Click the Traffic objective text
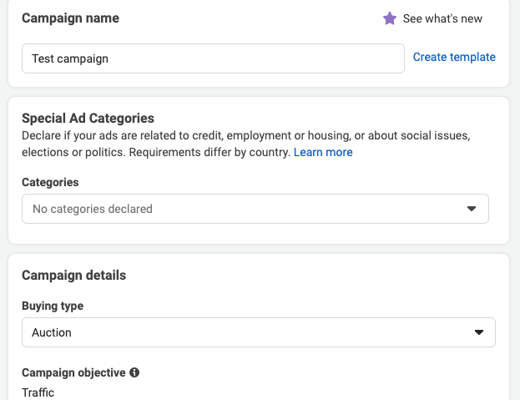This screenshot has width=520, height=400. tap(38, 392)
